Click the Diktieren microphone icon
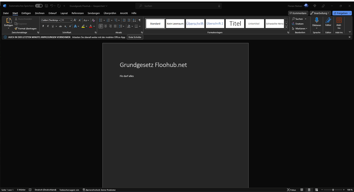The width and height of the screenshot is (354, 192). 317,20
